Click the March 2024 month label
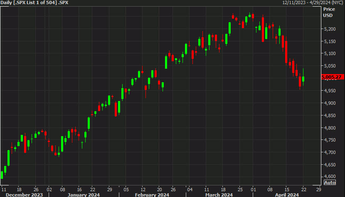The image size is (345, 197). coord(219,195)
